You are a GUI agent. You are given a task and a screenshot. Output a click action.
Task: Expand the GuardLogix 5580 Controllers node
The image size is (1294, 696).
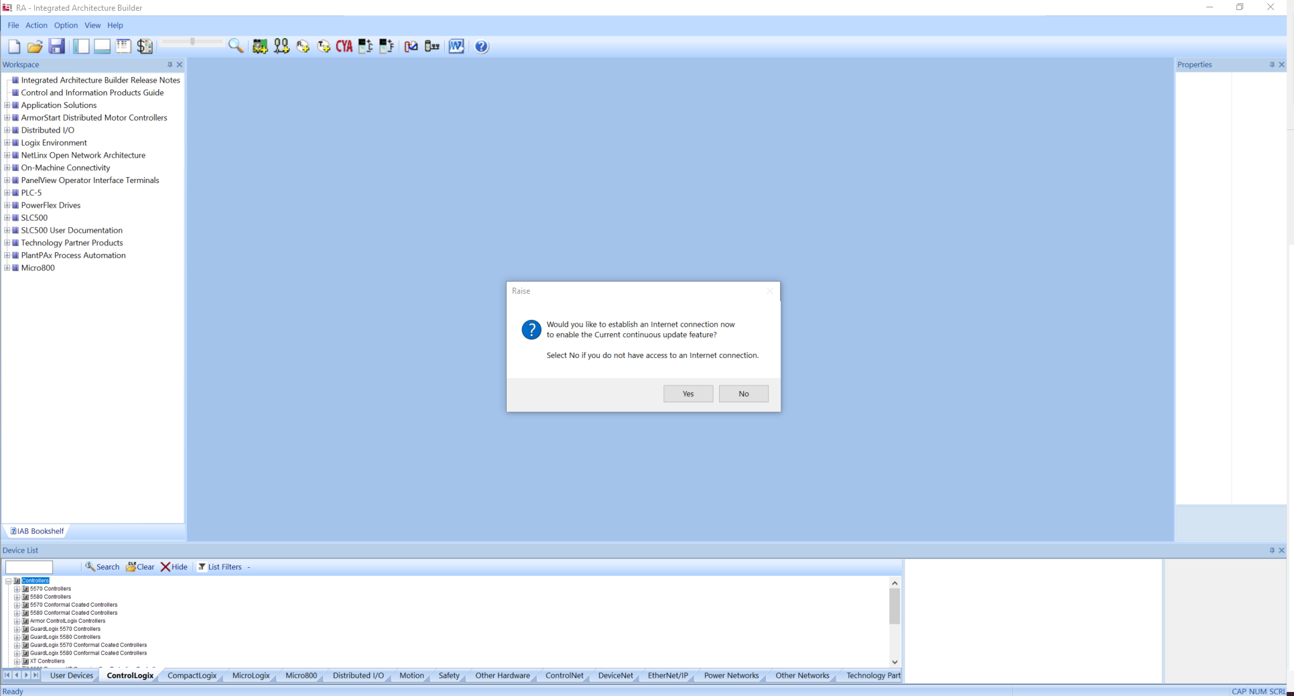pos(17,637)
